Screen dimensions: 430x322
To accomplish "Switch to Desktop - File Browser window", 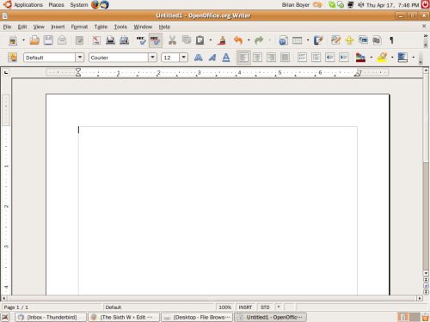I will (x=197, y=317).
